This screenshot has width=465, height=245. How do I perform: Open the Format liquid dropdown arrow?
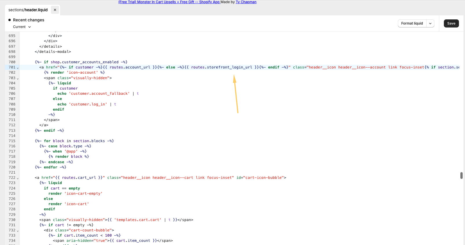(x=430, y=23)
